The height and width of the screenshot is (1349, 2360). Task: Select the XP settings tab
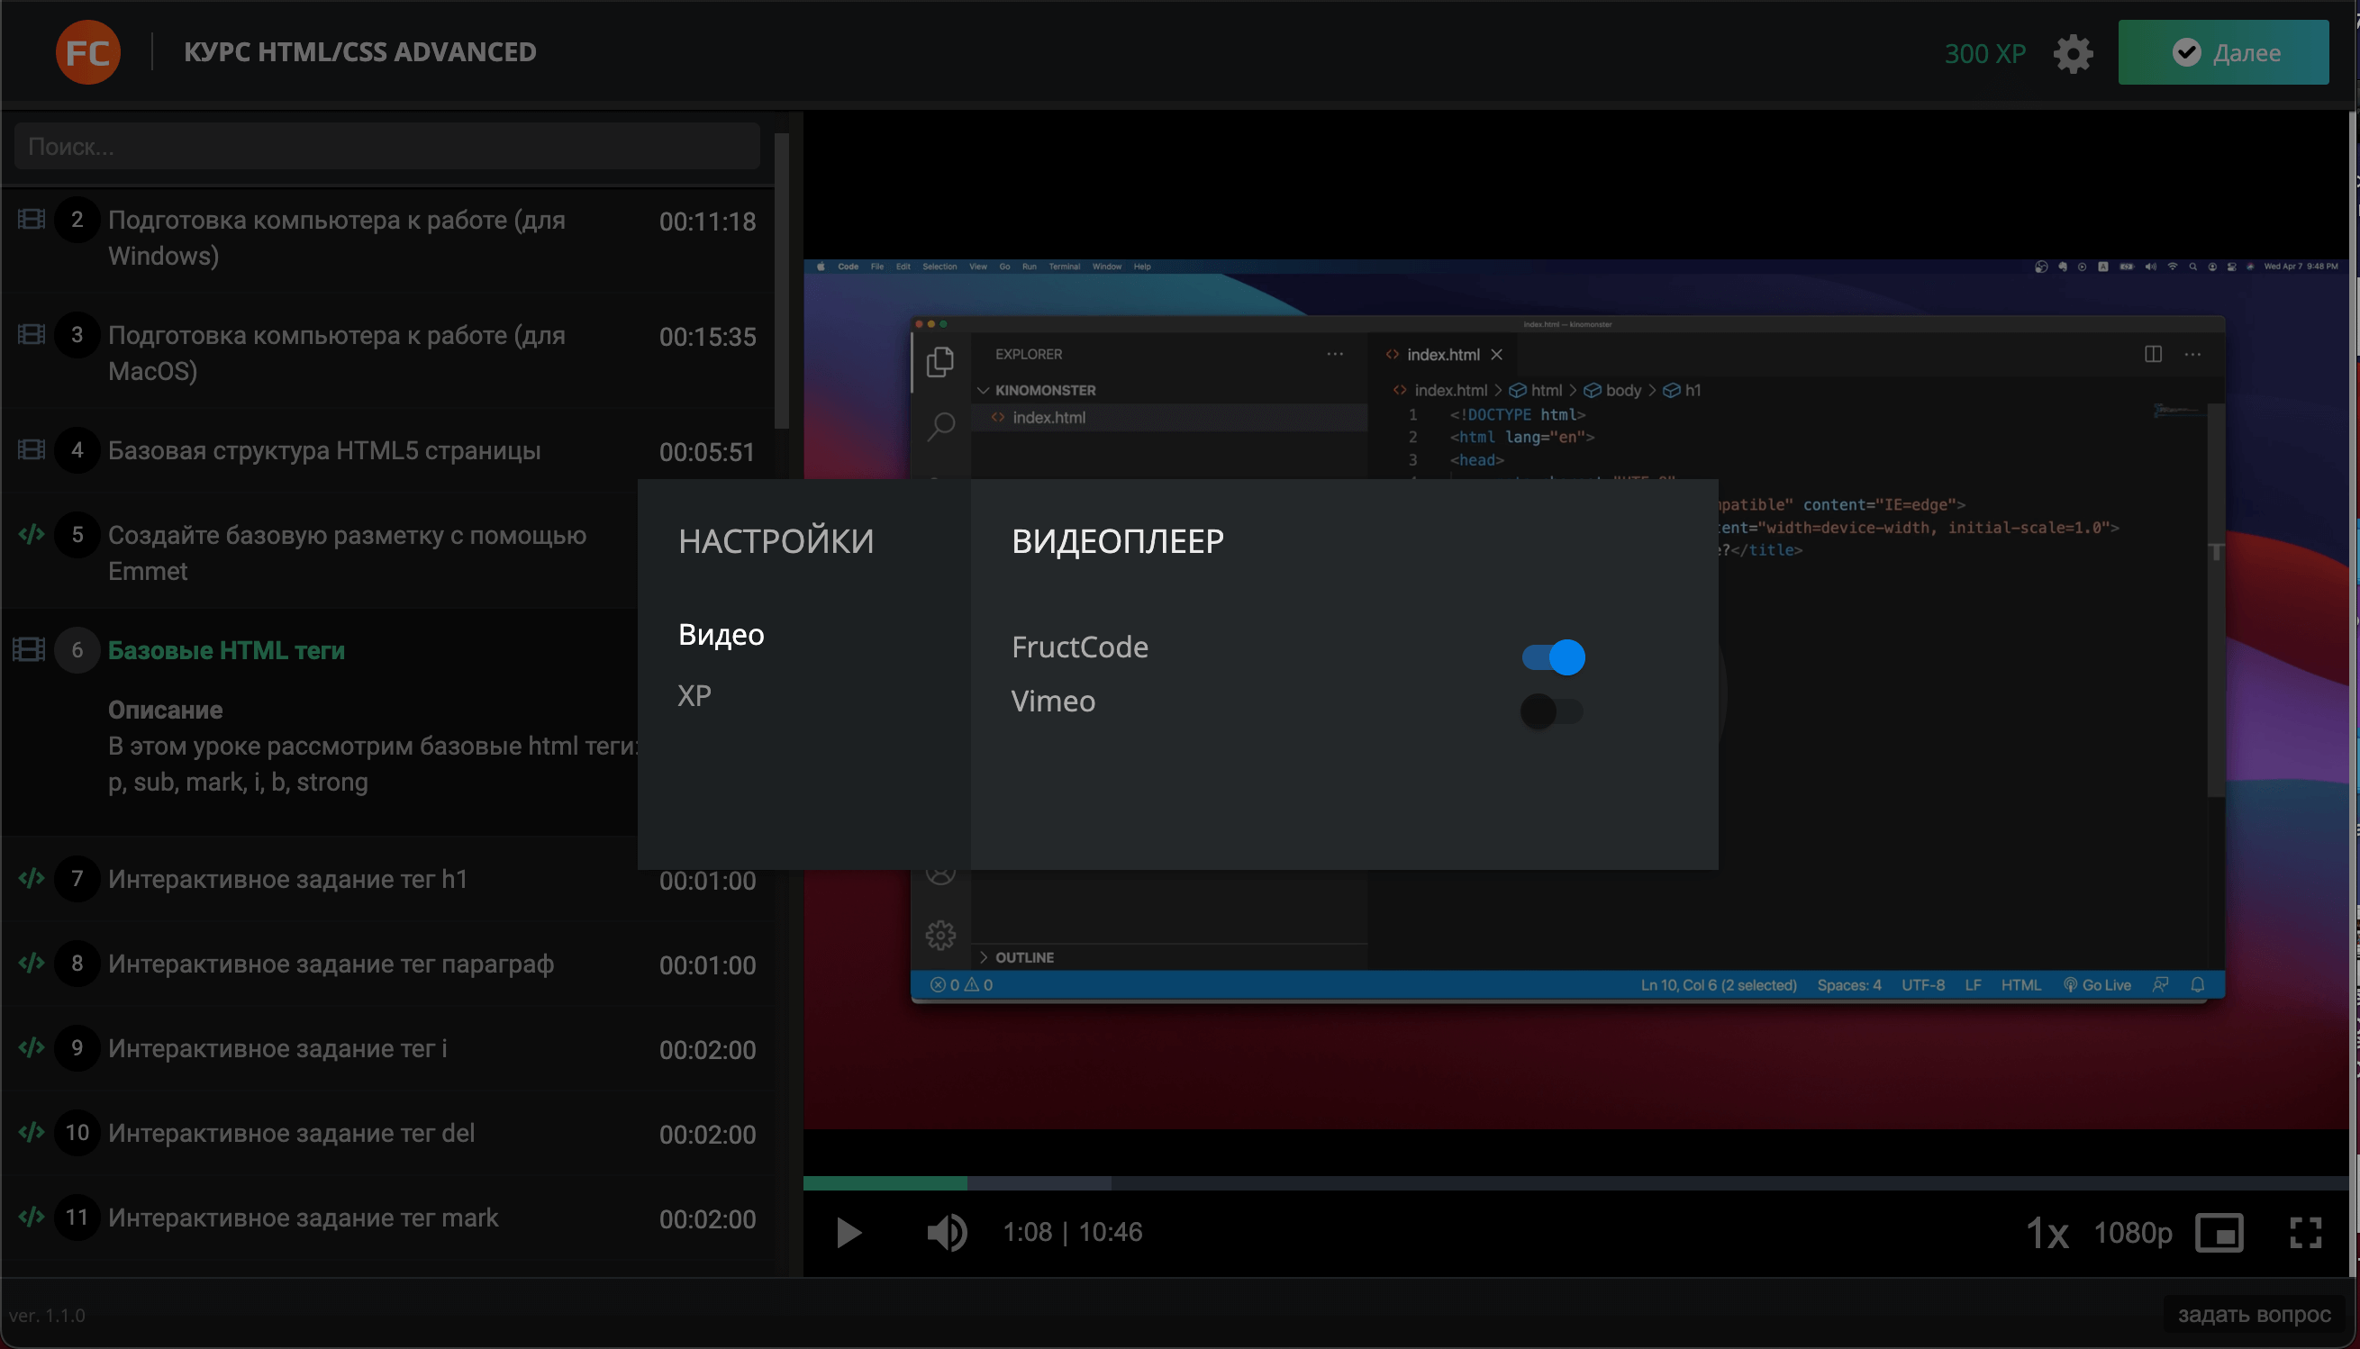pyautogui.click(x=694, y=696)
